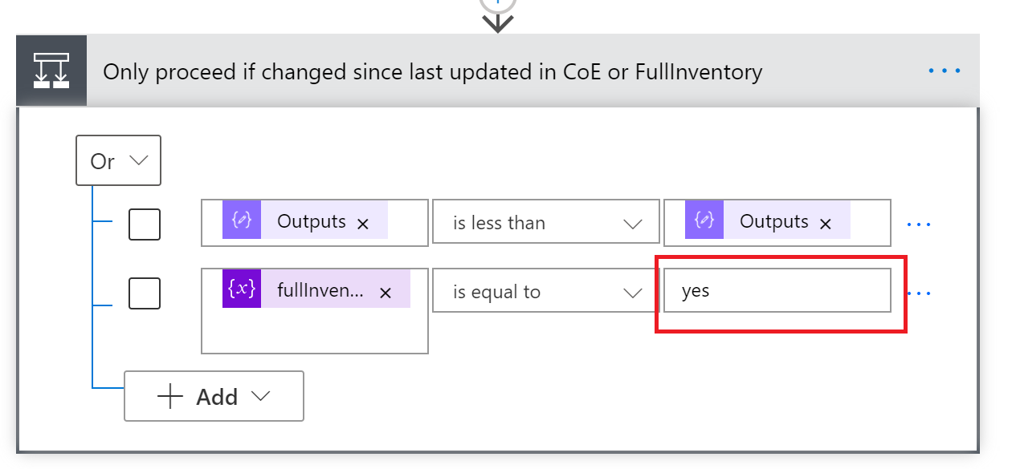Remove the first Outputs dynamic content token

pyautogui.click(x=362, y=223)
